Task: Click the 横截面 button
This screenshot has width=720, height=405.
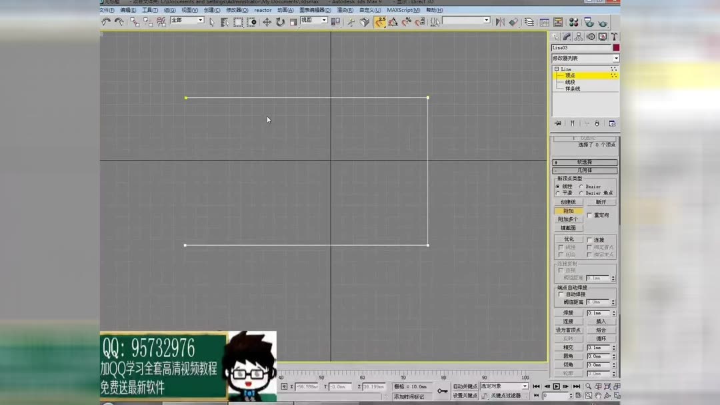Action: pos(570,228)
